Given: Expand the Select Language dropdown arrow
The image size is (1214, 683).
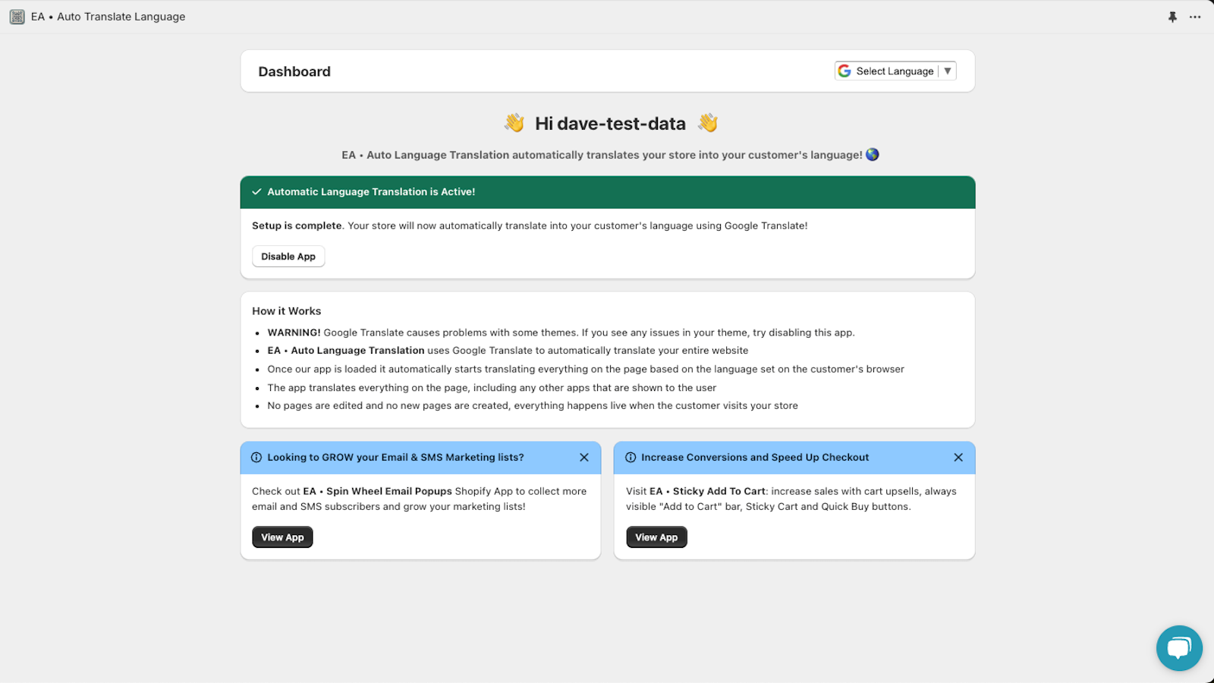Looking at the screenshot, I should click(x=948, y=71).
